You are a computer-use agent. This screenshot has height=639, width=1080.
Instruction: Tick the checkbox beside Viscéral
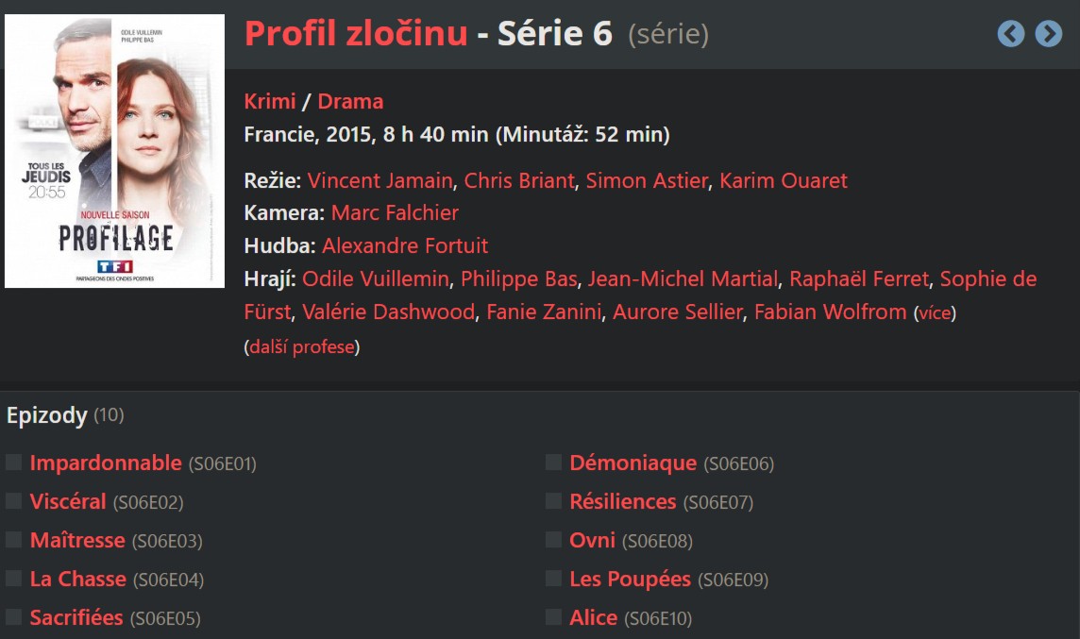click(x=14, y=501)
